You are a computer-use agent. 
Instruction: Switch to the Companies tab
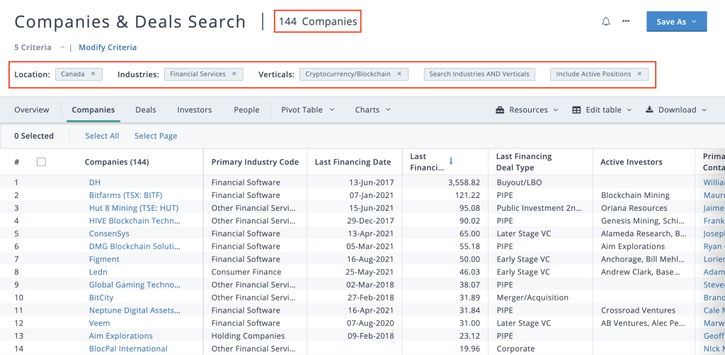click(93, 110)
